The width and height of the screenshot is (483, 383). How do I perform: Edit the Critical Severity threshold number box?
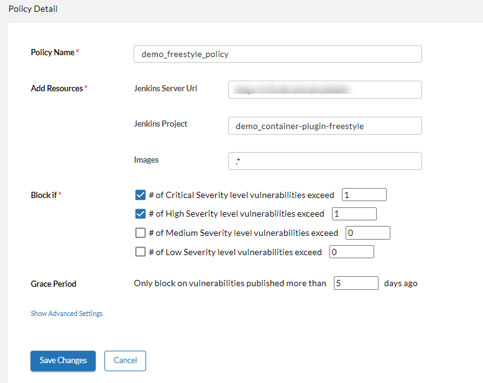364,195
